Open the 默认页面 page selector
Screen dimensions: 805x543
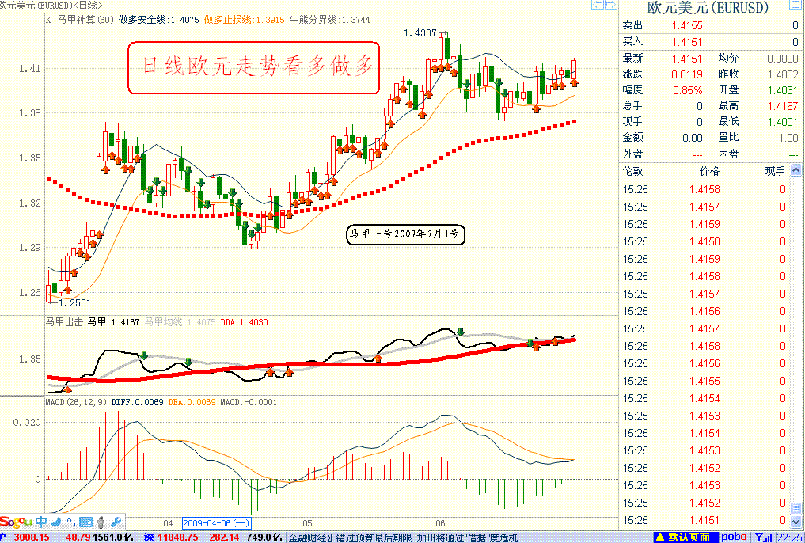point(685,537)
